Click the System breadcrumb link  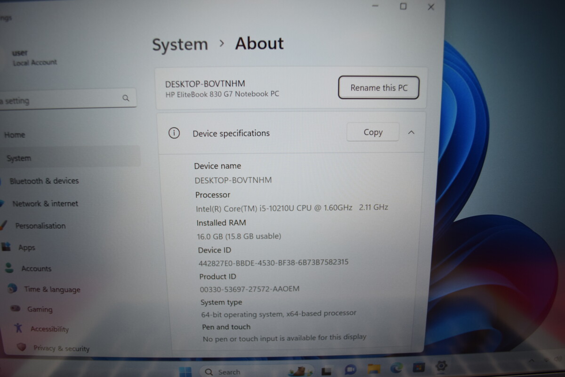[180, 45]
